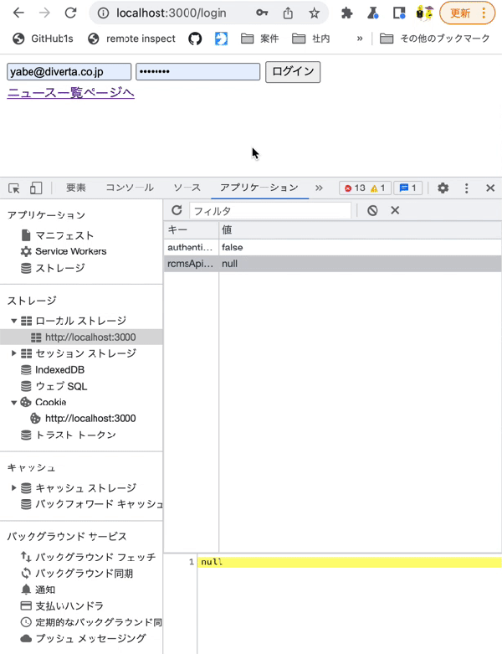Click the side panel extension icon
This screenshot has width=502, height=654.
[x=399, y=13]
